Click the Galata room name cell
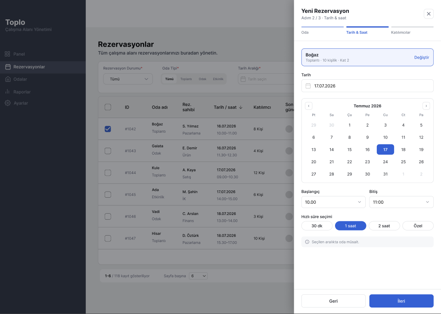 158,146
